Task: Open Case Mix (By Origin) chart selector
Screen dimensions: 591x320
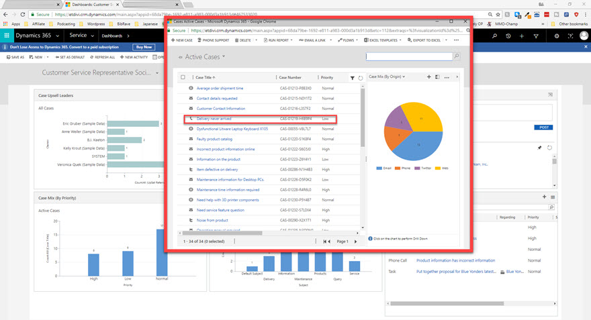Action: tap(387, 76)
